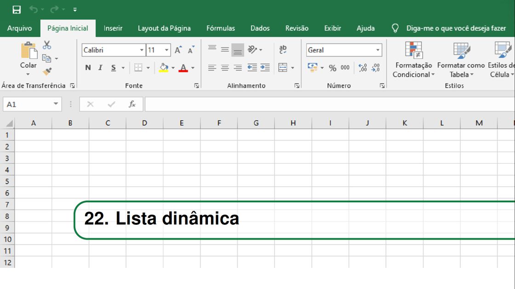Viewport: 515px width, 289px height.
Task: Decrease font size with the small A
Action: point(191,50)
